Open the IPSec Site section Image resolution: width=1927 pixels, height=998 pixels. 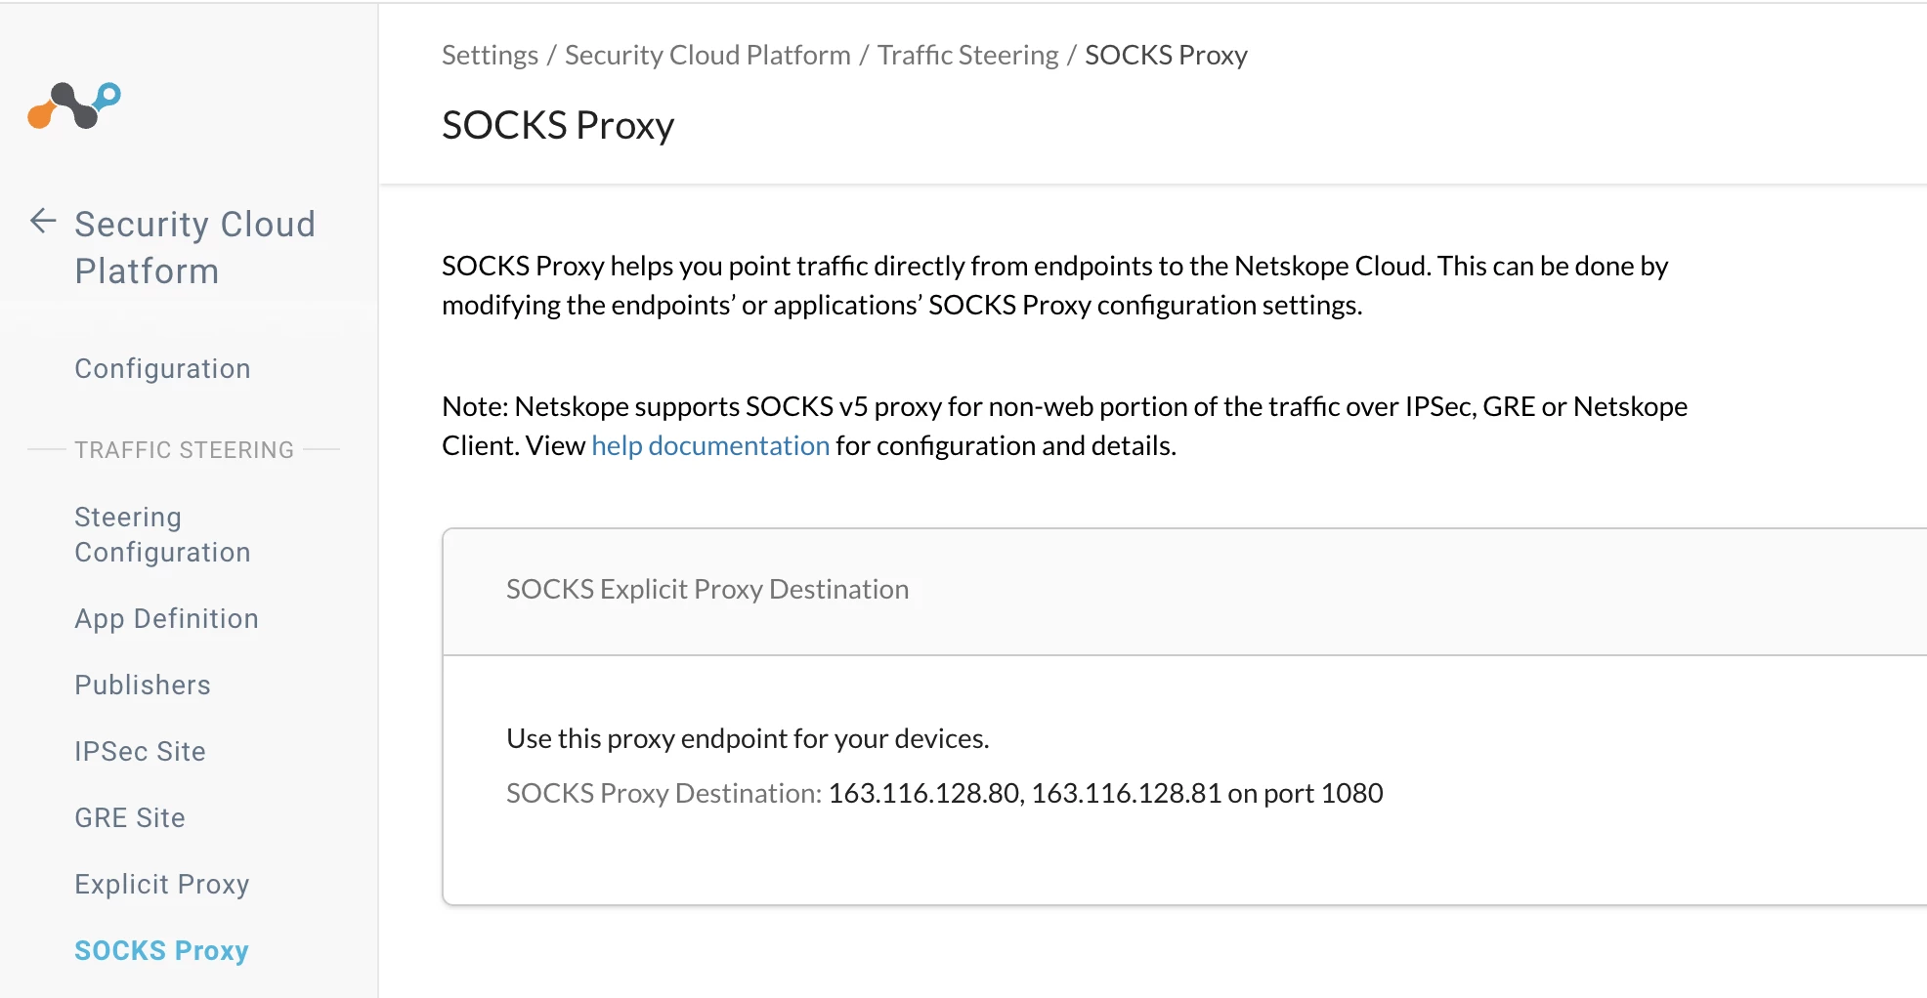click(140, 751)
